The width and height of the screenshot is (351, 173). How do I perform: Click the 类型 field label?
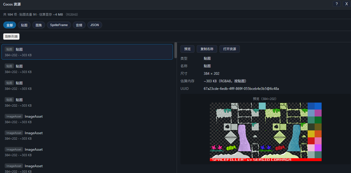(184, 59)
